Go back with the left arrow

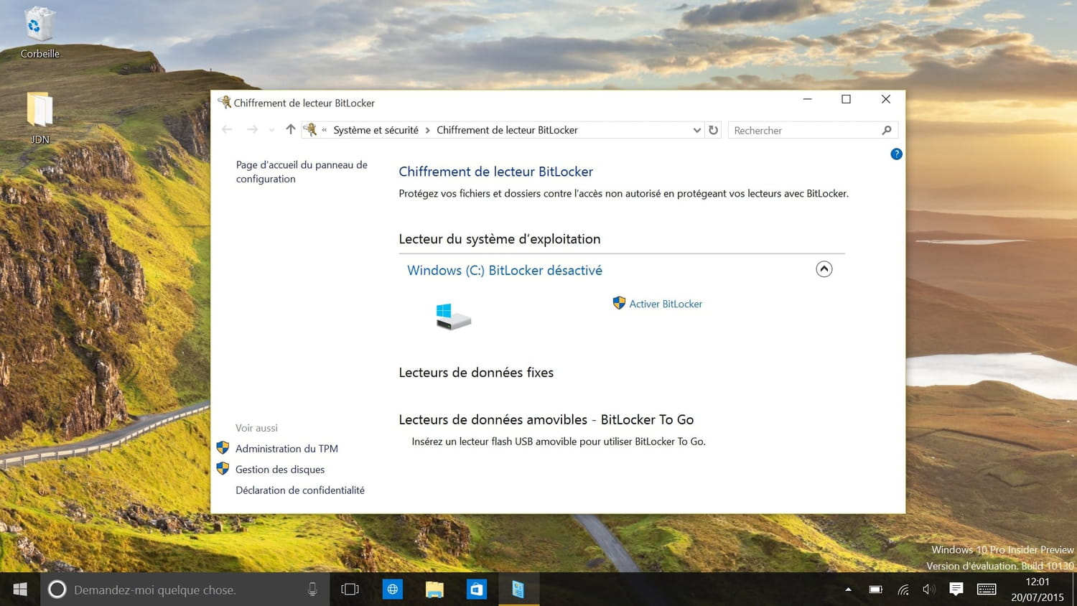point(227,130)
